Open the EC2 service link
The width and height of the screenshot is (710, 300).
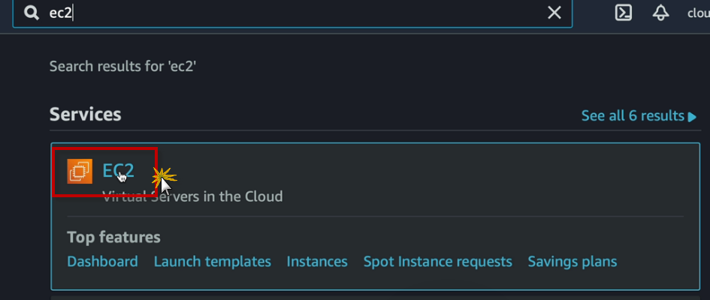click(x=118, y=171)
